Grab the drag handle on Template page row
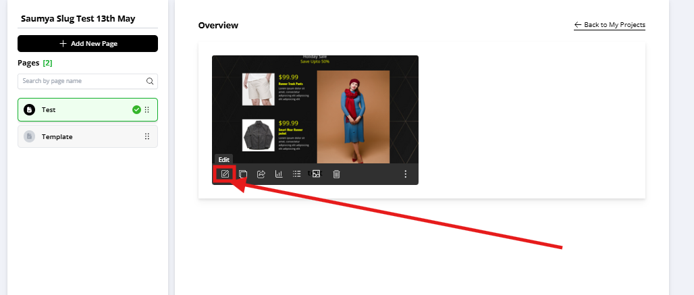 [147, 136]
